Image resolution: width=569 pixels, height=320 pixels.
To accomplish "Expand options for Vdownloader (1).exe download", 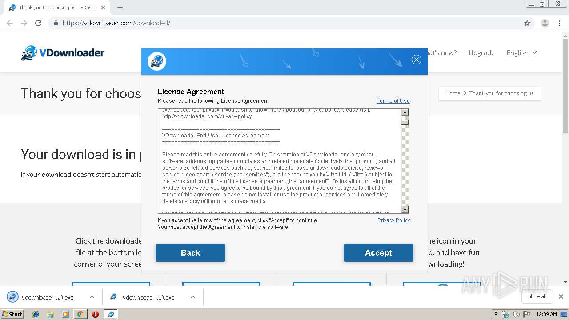I will pos(193,297).
